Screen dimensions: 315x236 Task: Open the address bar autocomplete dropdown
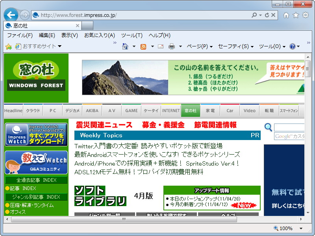point(260,15)
